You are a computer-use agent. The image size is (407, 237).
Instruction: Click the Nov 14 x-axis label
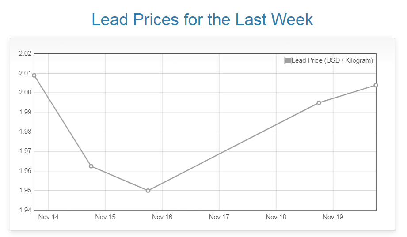(48, 217)
